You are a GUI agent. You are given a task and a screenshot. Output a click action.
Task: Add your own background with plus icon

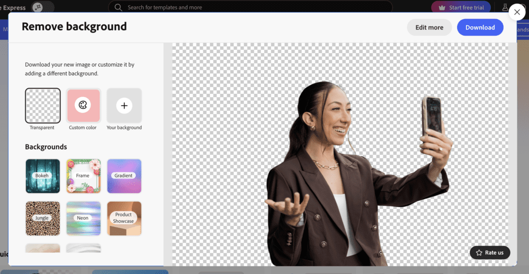[x=124, y=106]
